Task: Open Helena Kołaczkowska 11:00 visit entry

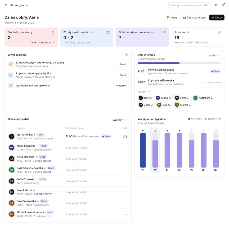Action: (x=179, y=71)
